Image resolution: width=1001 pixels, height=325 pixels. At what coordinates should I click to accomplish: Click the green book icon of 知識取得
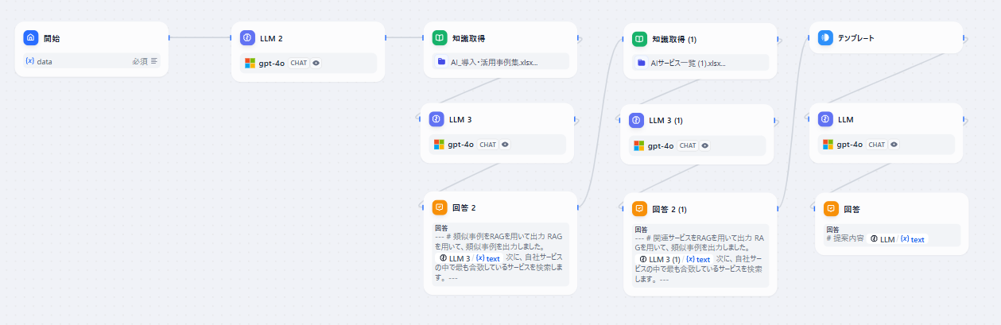pos(439,37)
